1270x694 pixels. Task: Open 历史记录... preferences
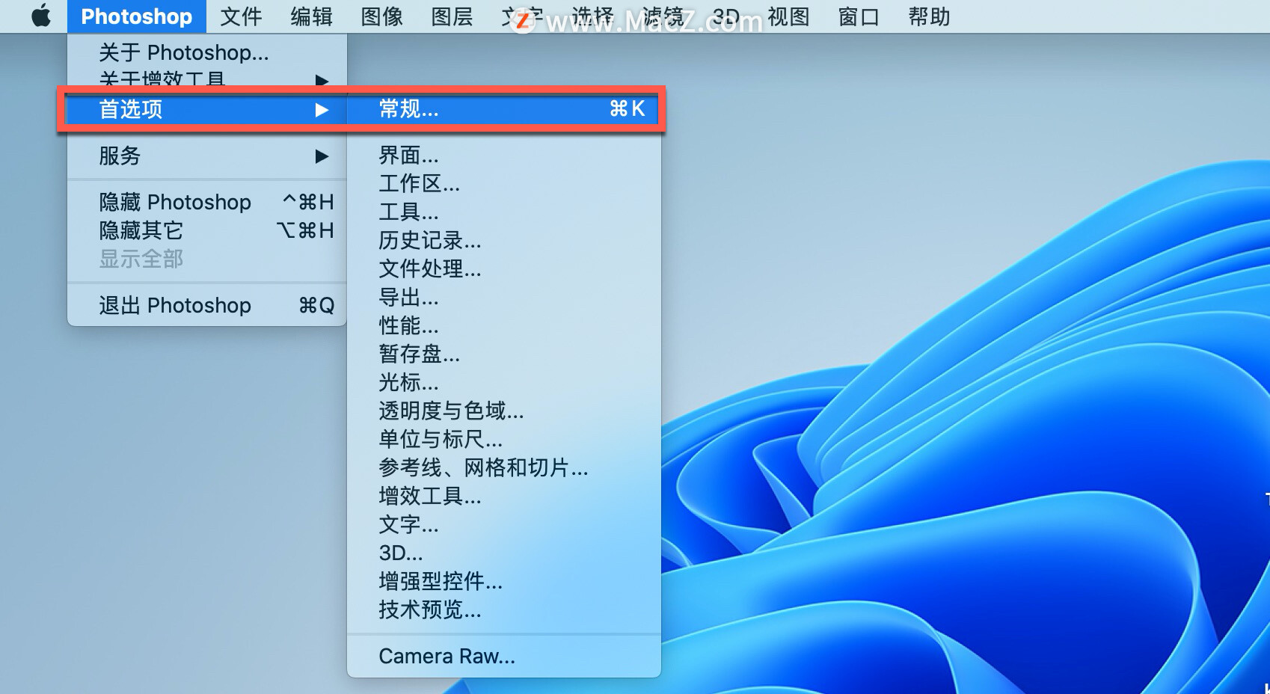pyautogui.click(x=504, y=241)
